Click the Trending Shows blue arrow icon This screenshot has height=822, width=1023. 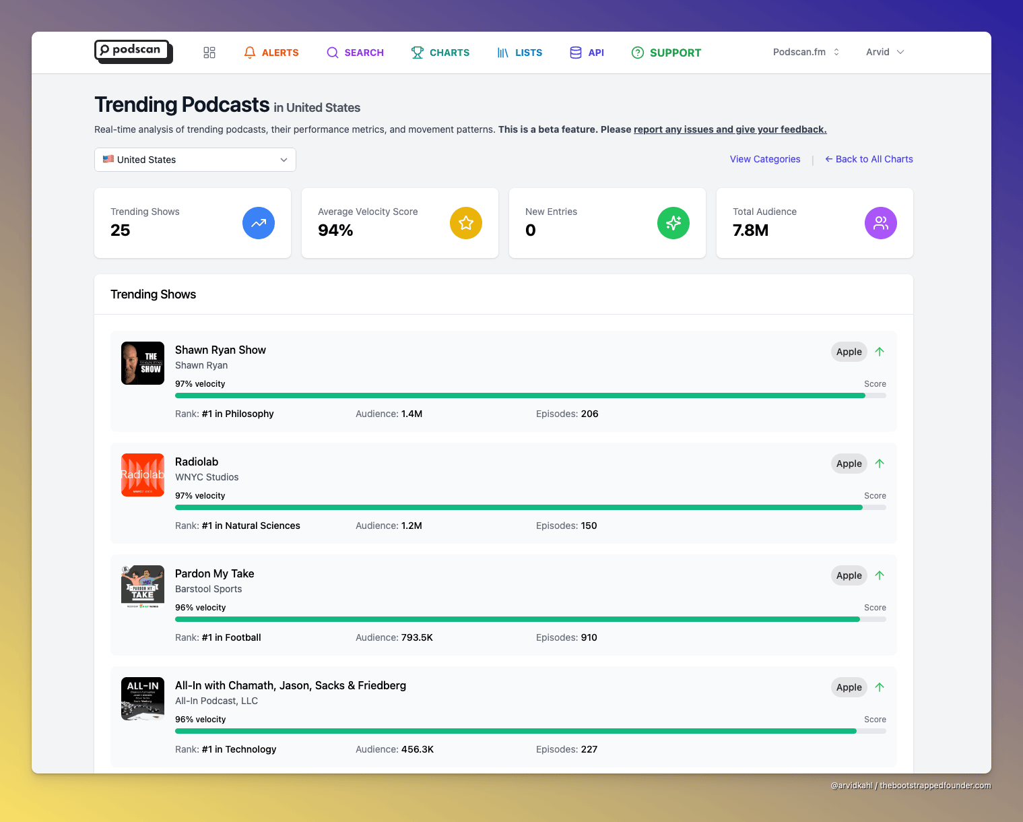(x=259, y=223)
